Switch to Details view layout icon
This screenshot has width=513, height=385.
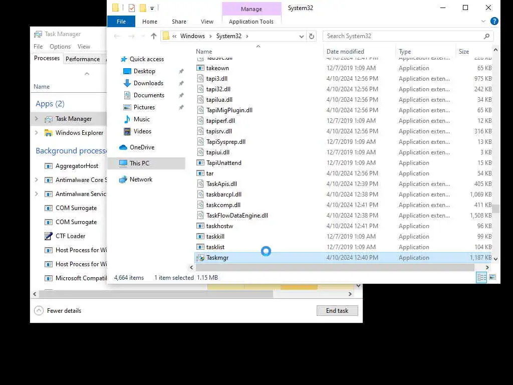481,277
